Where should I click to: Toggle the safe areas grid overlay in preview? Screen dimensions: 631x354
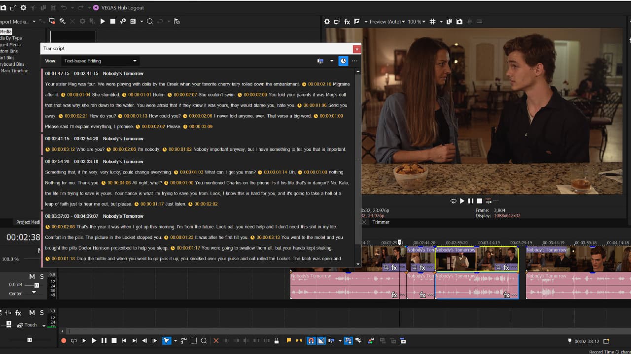click(x=433, y=21)
